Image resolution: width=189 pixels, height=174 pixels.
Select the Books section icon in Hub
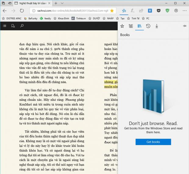tap(139, 26)
